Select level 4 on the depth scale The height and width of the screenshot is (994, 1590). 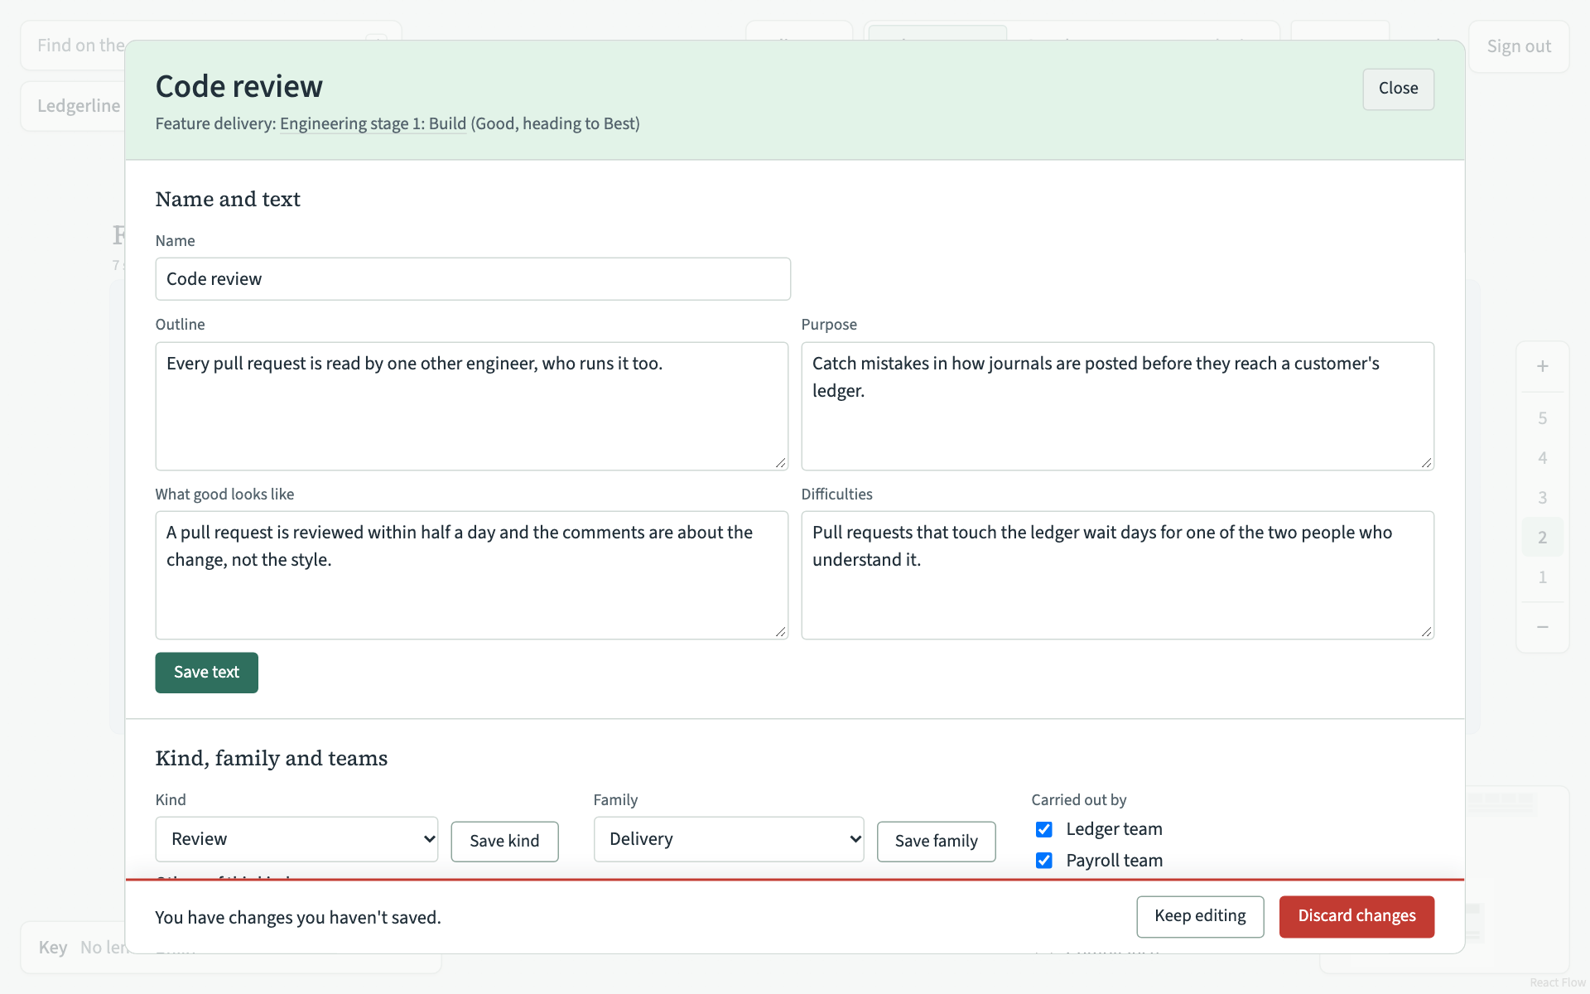click(x=1542, y=458)
